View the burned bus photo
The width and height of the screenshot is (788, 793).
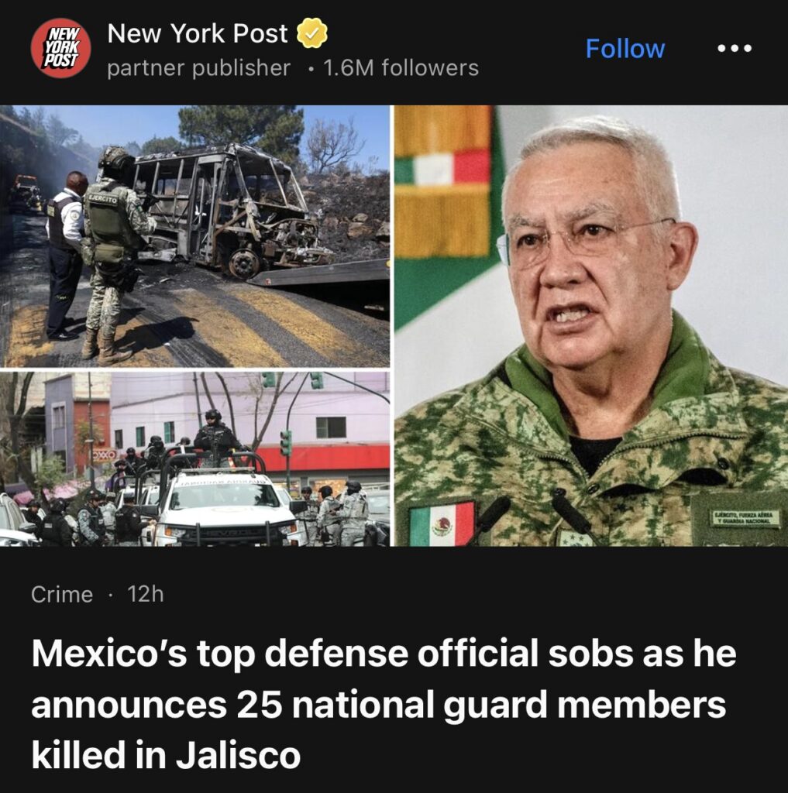click(194, 235)
